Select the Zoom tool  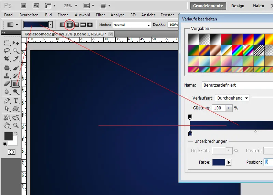[16, 125]
